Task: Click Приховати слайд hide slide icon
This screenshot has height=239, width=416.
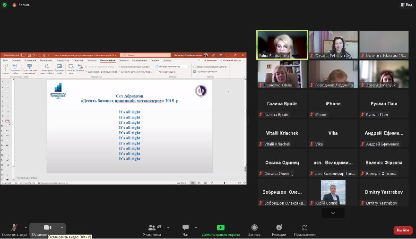Action: (60, 68)
